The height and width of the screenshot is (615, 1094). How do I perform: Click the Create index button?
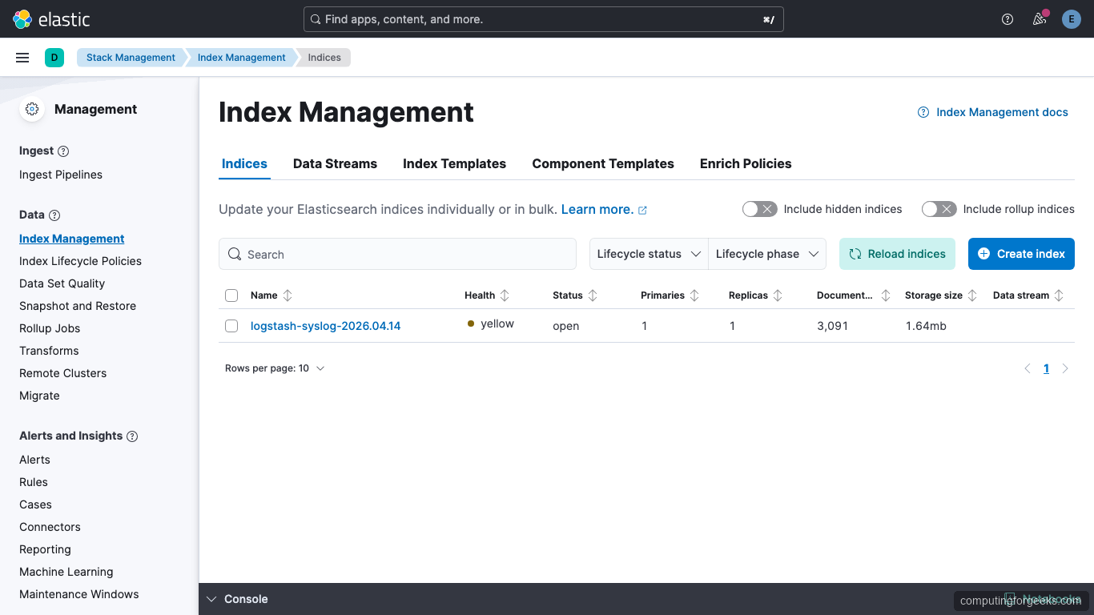click(1021, 254)
